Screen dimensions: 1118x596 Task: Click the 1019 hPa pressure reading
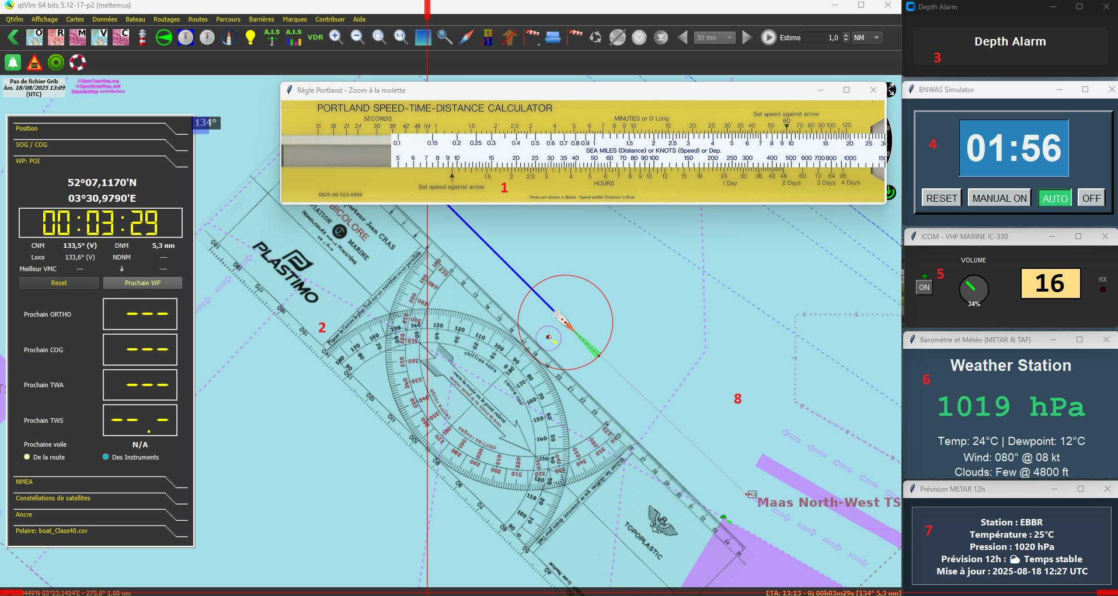coord(1011,406)
